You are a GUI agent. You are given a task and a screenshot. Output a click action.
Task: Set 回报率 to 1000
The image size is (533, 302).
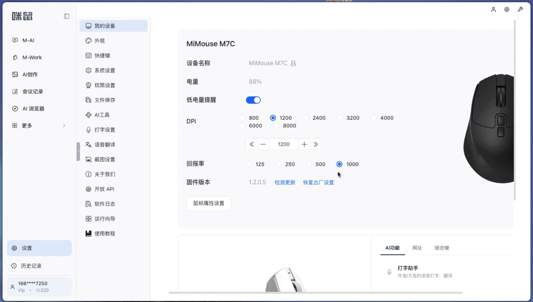(x=339, y=164)
